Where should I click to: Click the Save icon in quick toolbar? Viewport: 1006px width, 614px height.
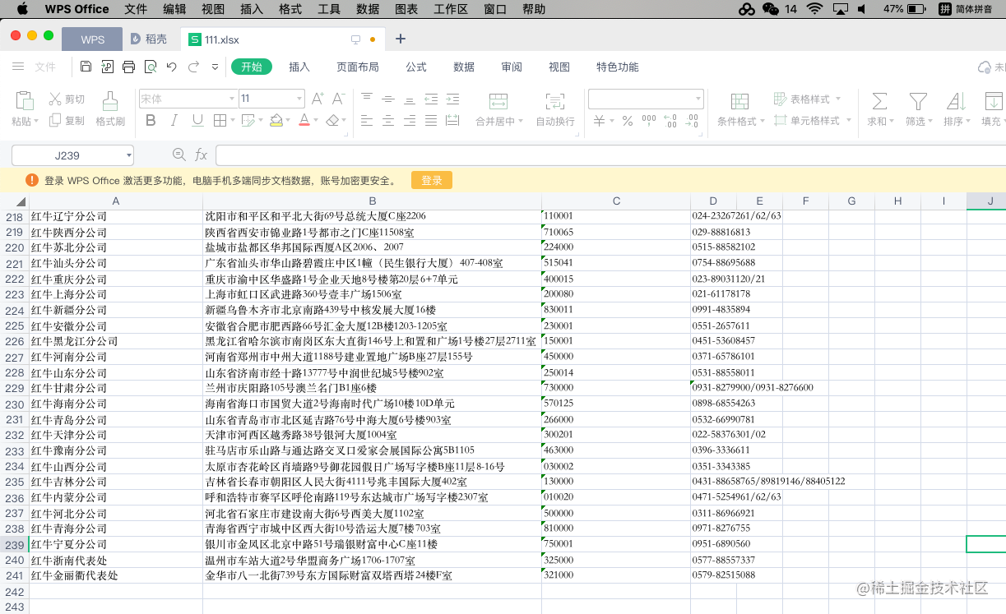pos(86,67)
